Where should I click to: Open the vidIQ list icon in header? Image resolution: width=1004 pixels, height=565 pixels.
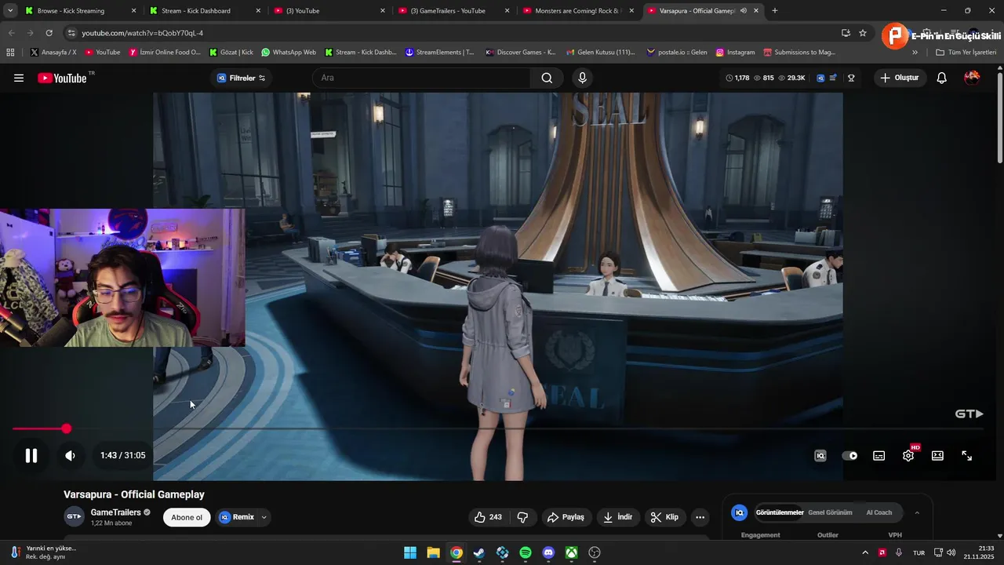[834, 78]
